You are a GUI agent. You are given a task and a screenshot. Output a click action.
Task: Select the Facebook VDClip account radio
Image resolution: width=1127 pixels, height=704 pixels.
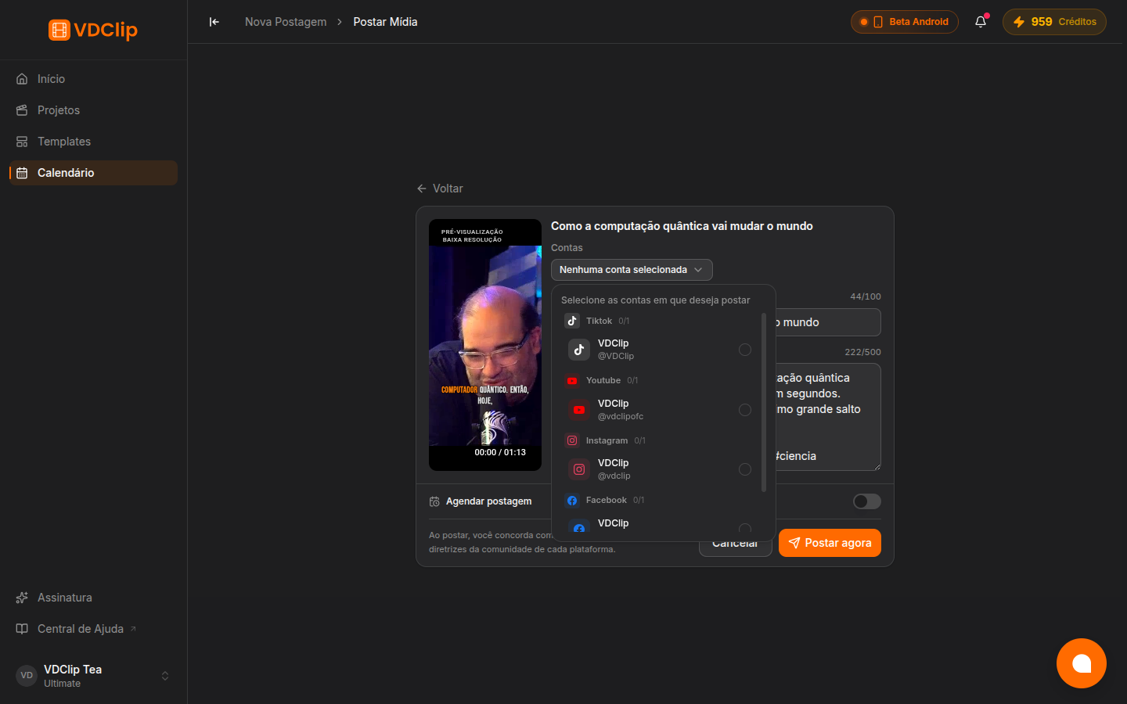[x=745, y=530]
